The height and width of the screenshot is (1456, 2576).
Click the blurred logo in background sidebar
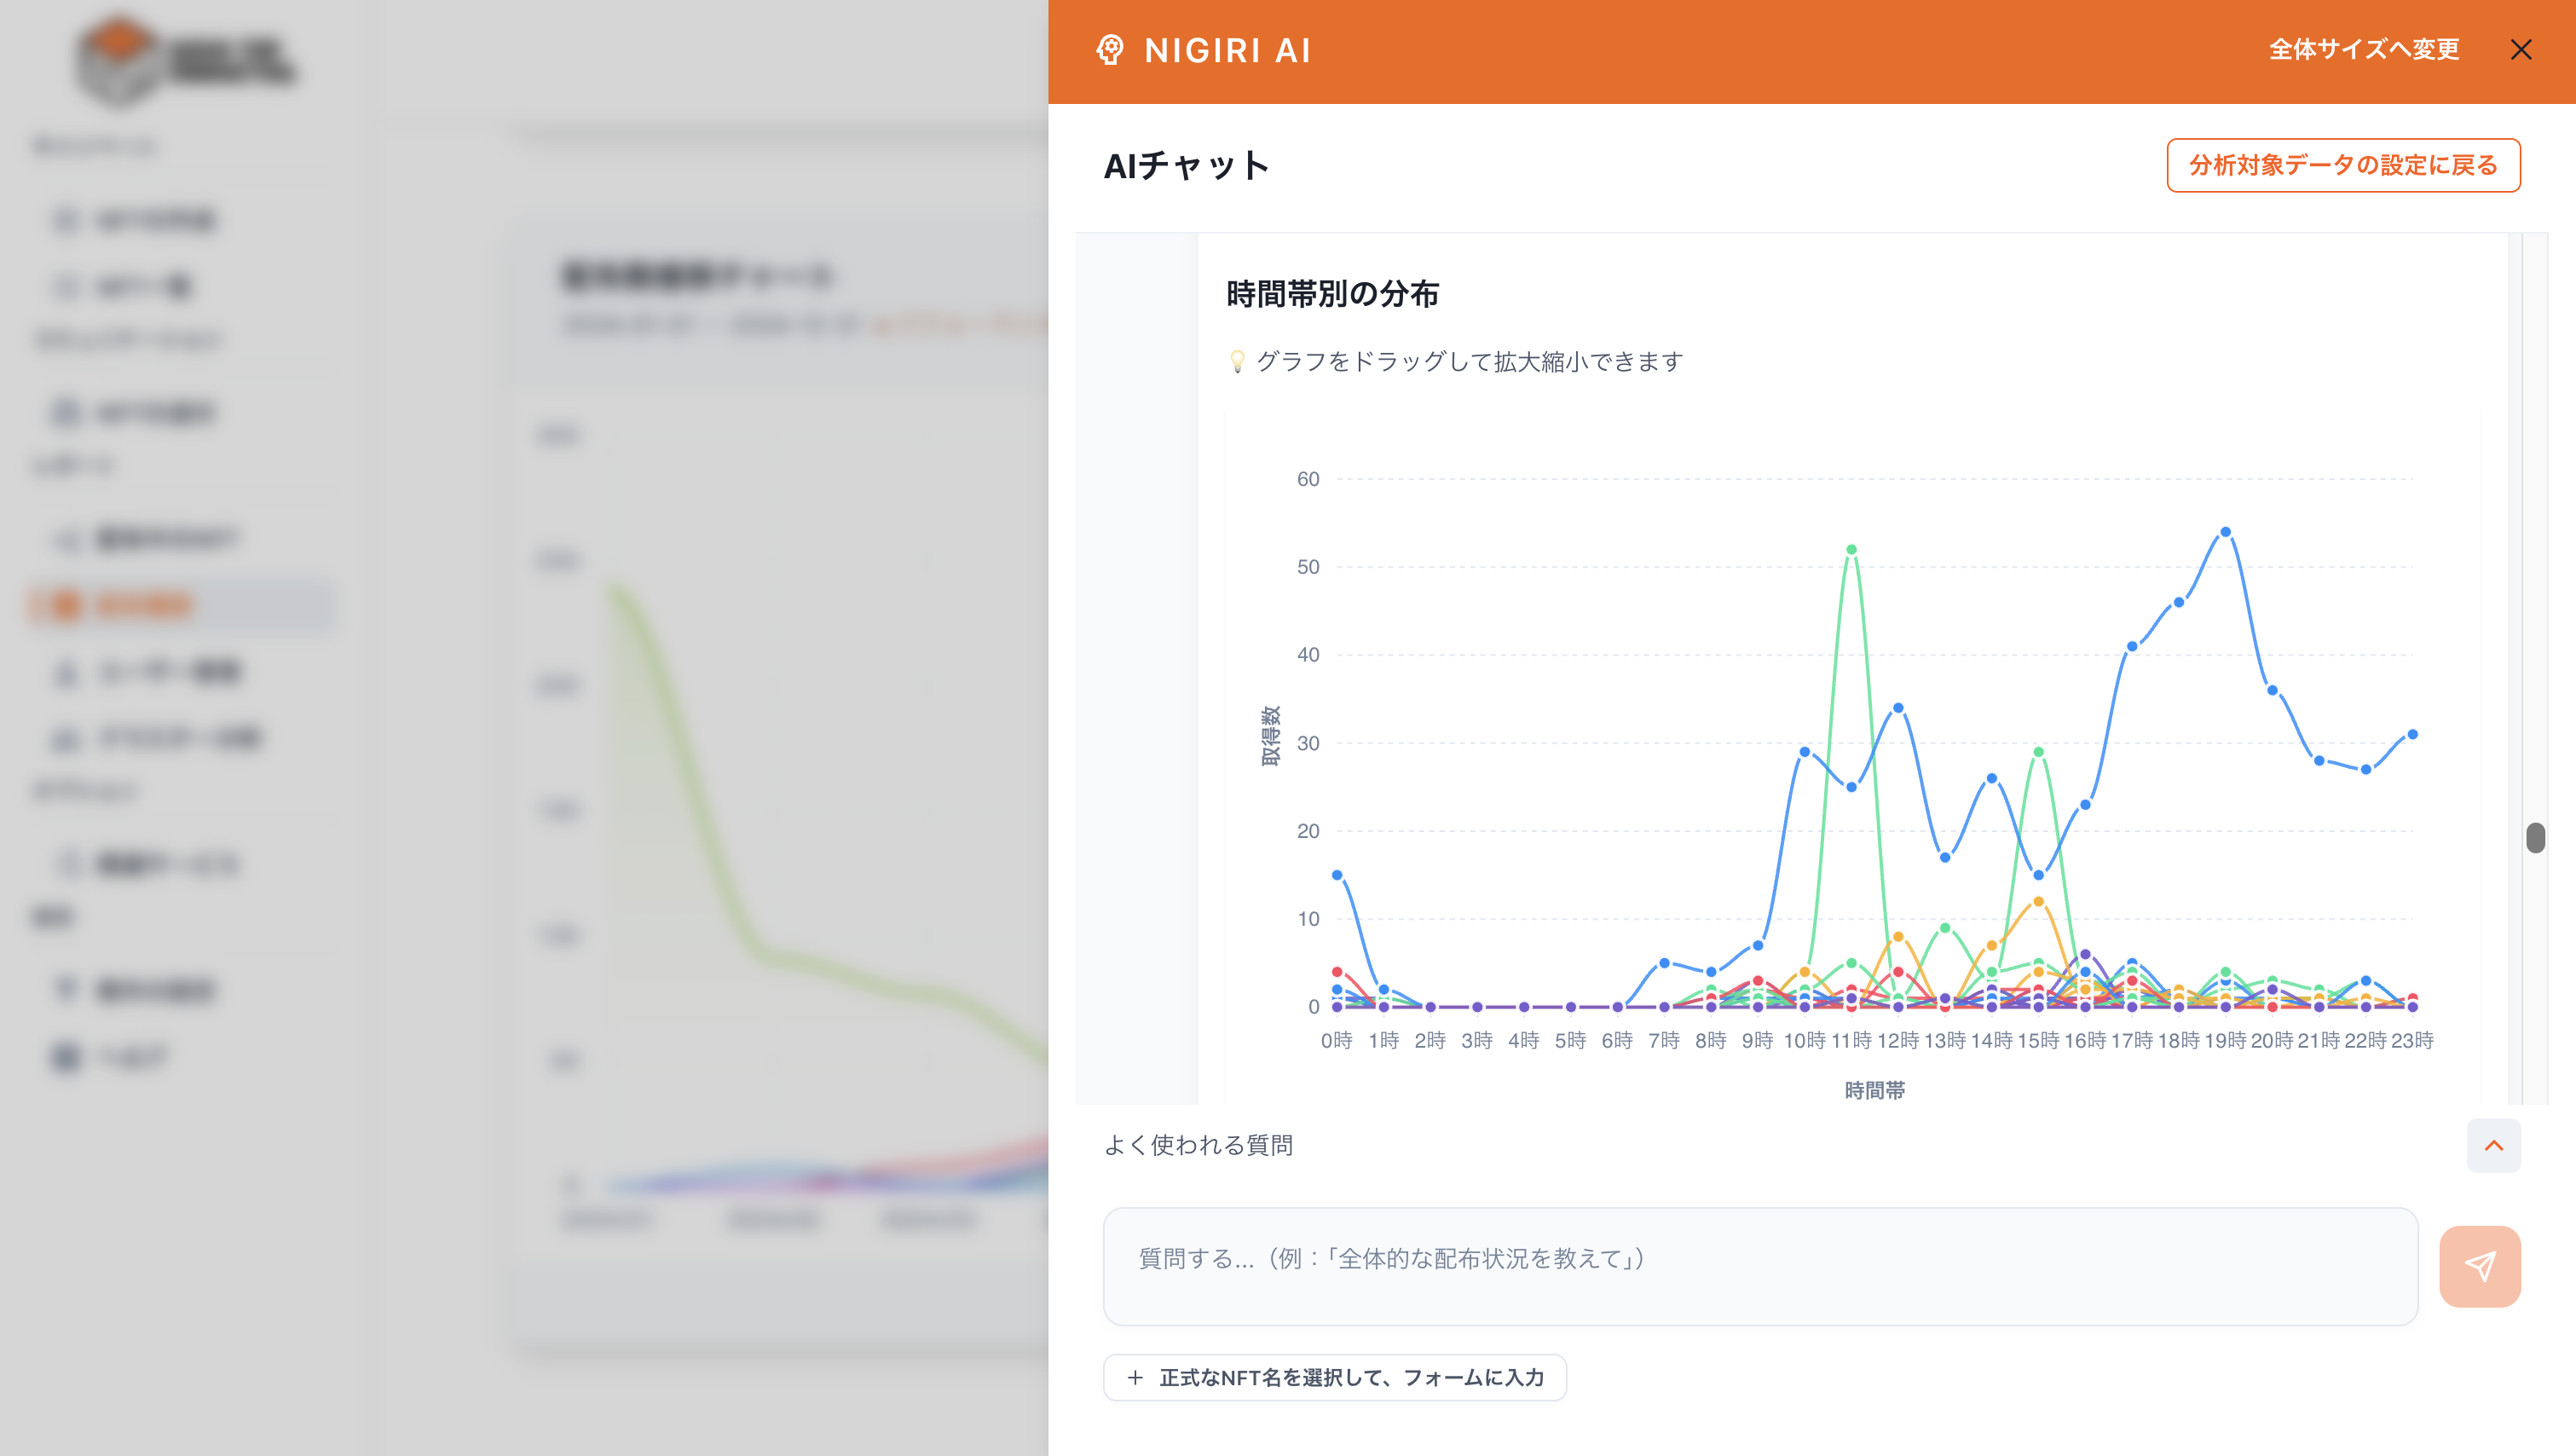(x=185, y=62)
